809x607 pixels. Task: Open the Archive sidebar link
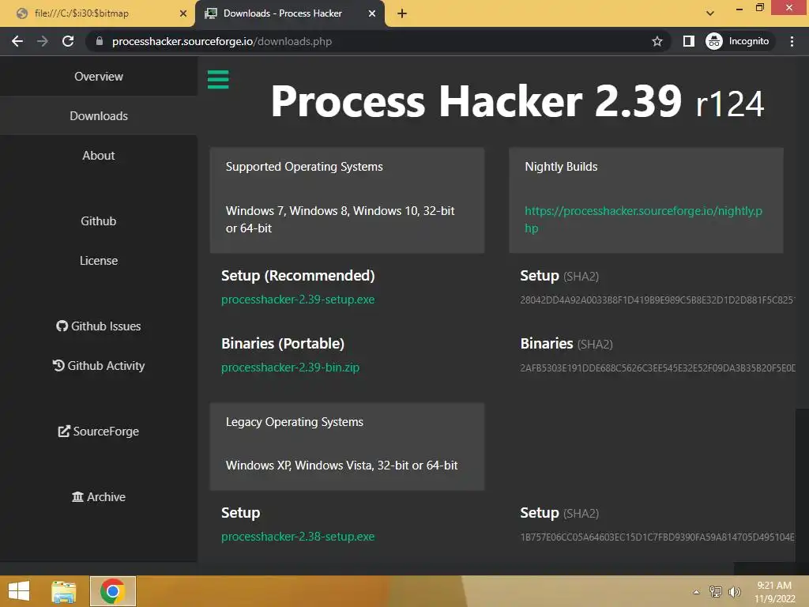tap(99, 496)
